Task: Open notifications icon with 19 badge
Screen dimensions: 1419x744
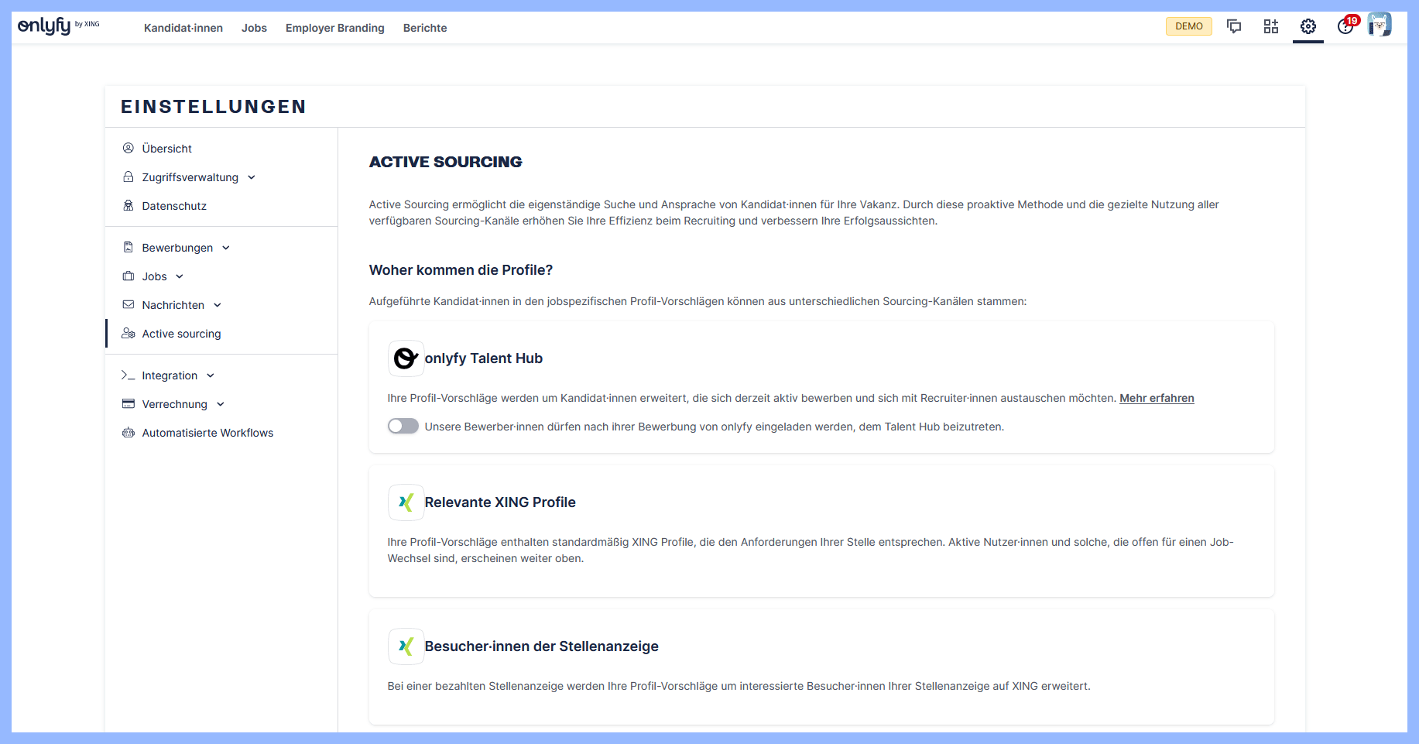Action: coord(1345,26)
